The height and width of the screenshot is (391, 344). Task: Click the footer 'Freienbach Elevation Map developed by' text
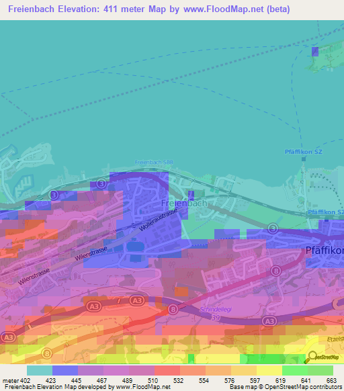click(x=60, y=387)
